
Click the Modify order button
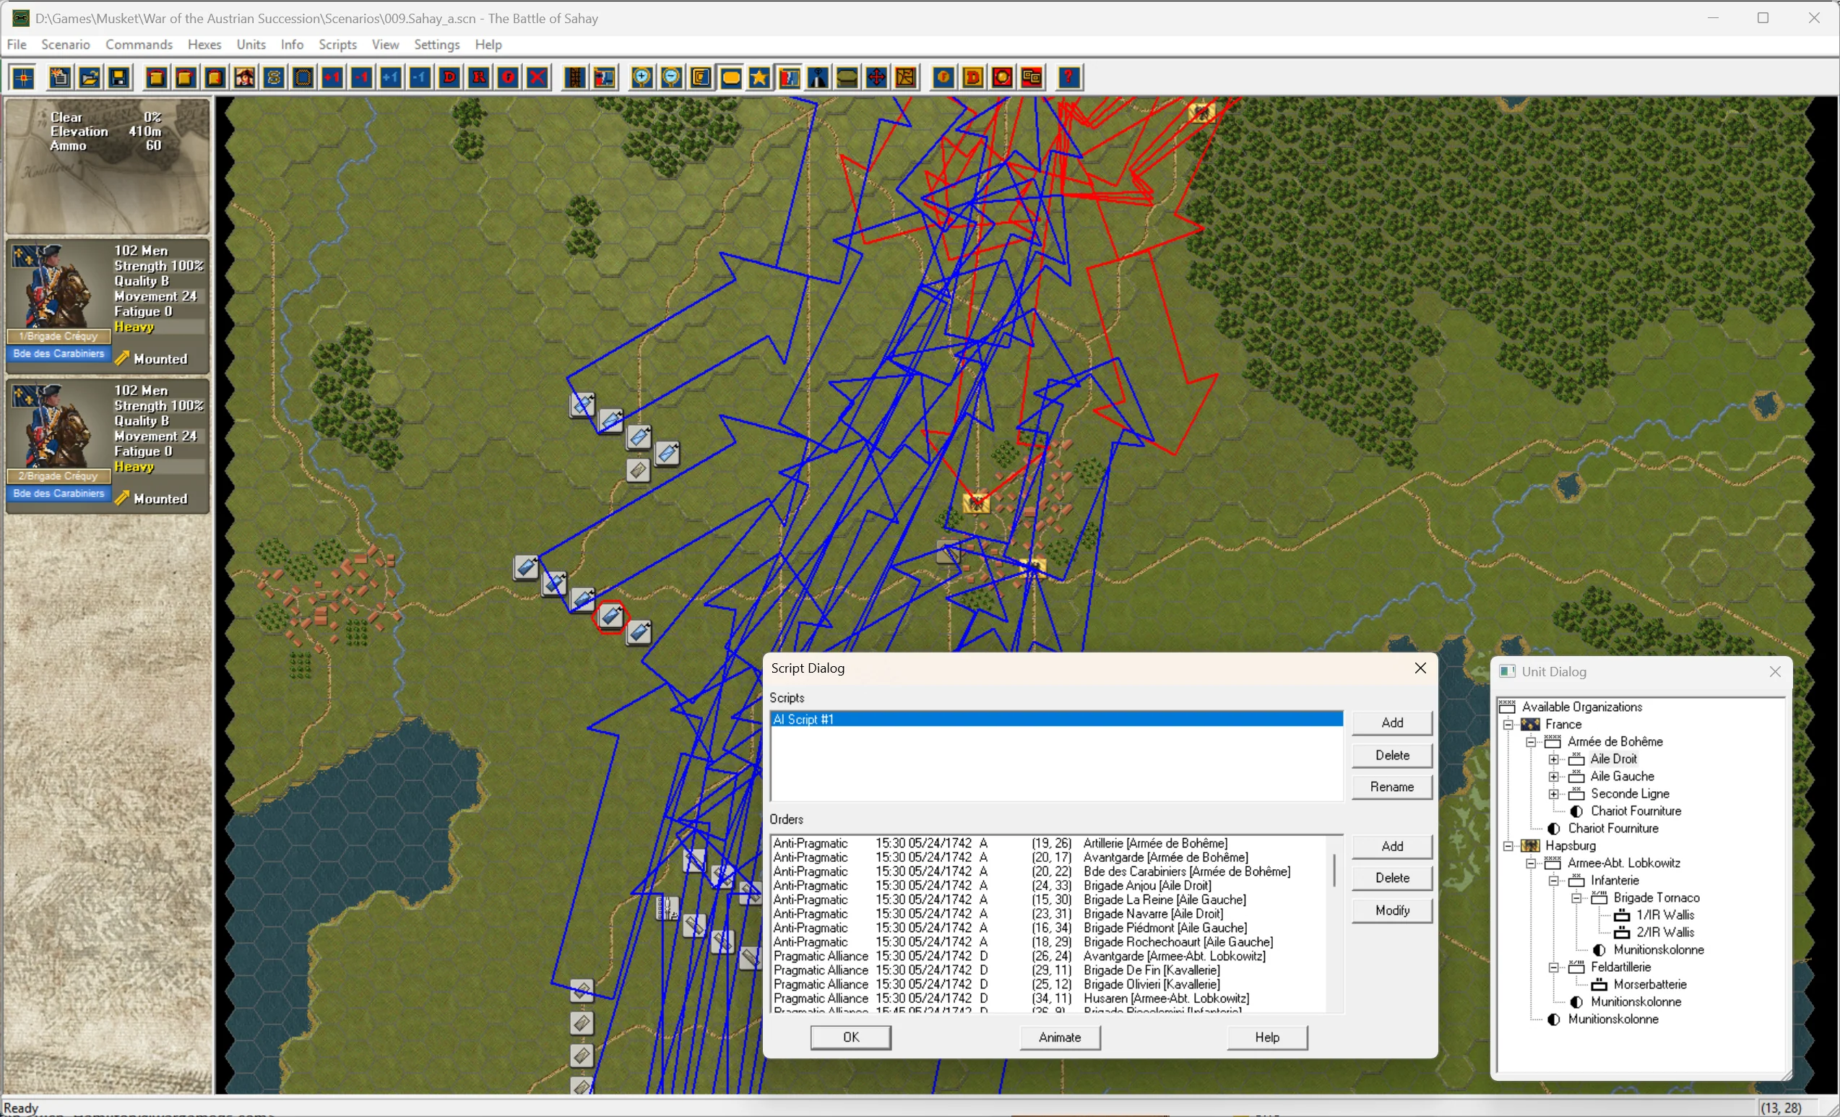point(1391,910)
